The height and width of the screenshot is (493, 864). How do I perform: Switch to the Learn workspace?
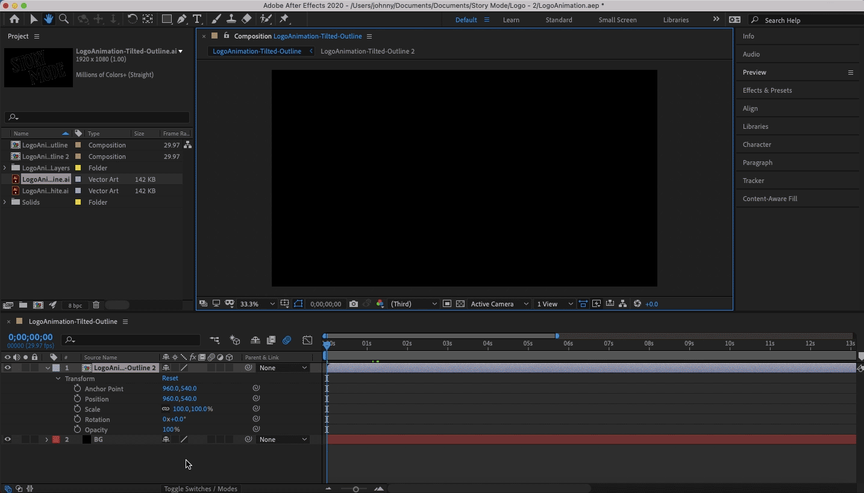[x=511, y=20]
